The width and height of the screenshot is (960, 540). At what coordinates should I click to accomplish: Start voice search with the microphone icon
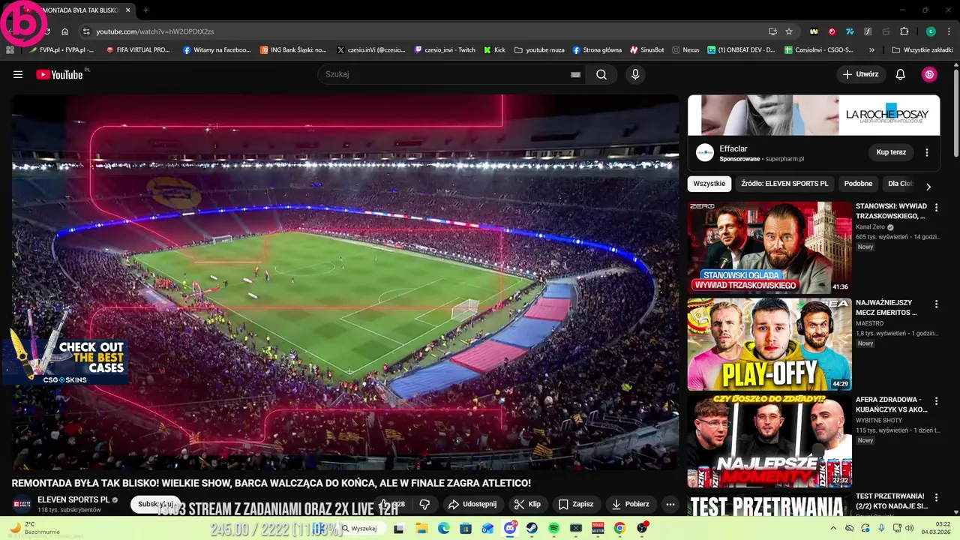click(x=635, y=74)
